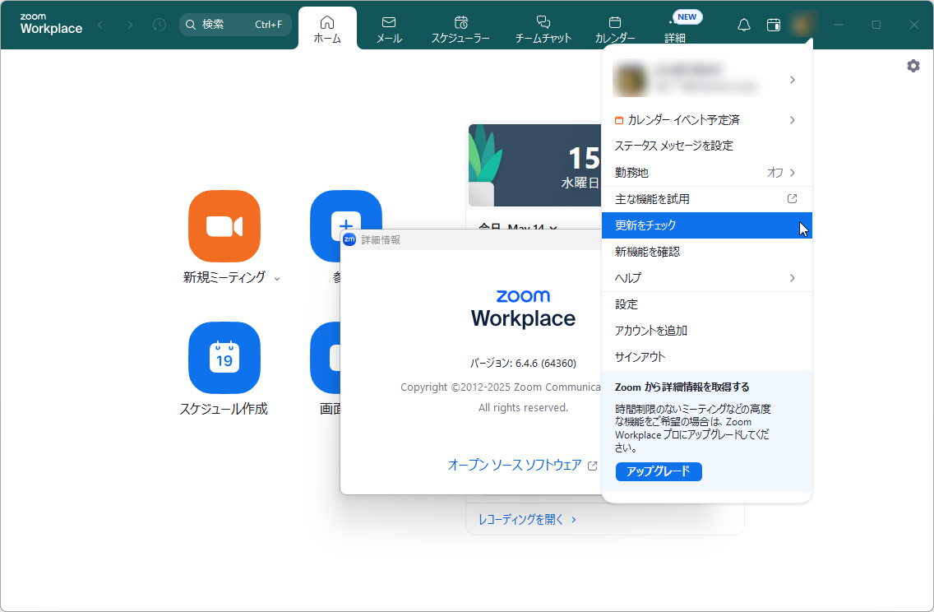The image size is (934, 612).
Task: Start a 新規ミーティング with the orange video icon
Action: click(x=224, y=226)
